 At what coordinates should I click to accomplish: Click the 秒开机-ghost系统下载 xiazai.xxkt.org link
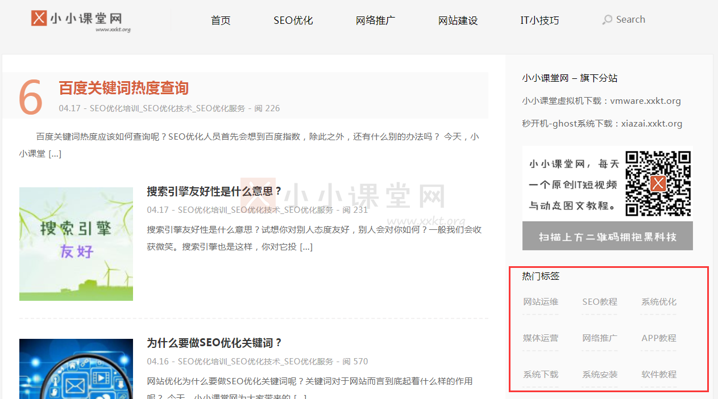click(x=602, y=124)
